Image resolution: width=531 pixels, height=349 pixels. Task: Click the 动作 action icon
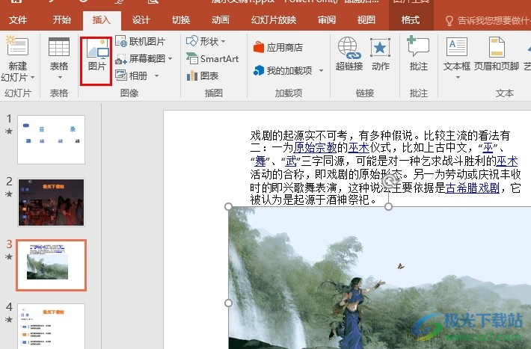381,54
